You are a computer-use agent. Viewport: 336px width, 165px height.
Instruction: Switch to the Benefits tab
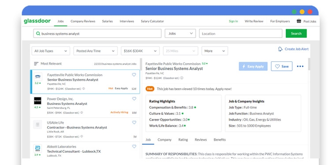(220, 140)
